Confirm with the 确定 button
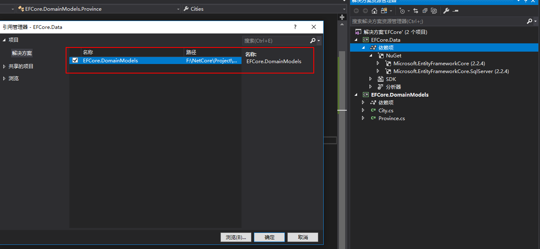The width and height of the screenshot is (540, 249). click(270, 237)
